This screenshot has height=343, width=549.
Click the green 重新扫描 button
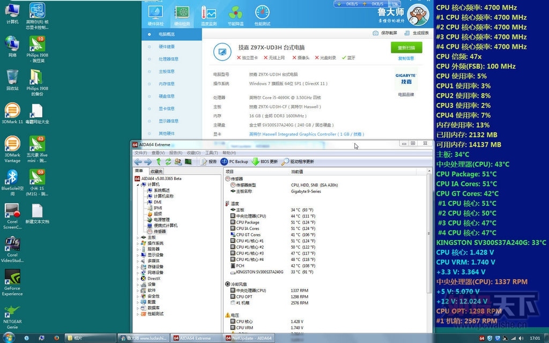pos(406,48)
